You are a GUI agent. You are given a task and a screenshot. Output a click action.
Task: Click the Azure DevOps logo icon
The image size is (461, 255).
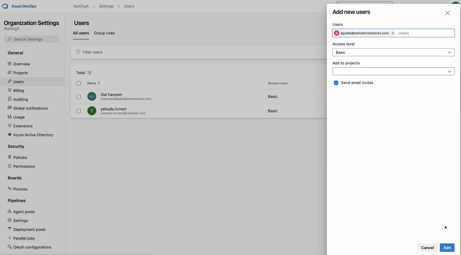tap(5, 6)
